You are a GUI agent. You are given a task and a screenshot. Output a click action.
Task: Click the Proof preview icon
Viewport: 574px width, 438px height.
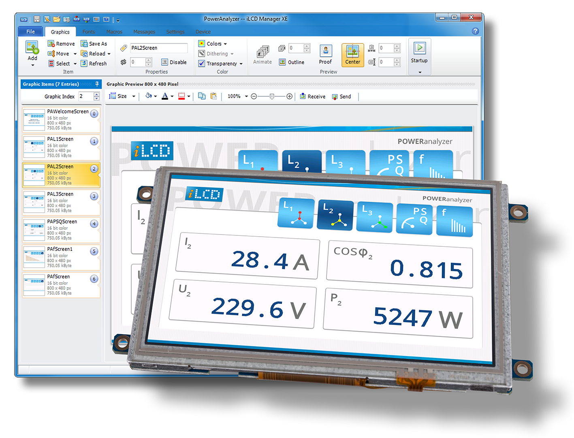[326, 51]
